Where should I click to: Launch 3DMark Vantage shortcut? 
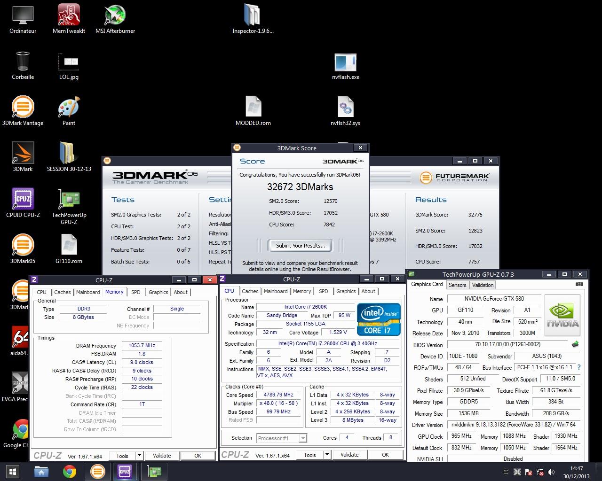click(x=23, y=111)
